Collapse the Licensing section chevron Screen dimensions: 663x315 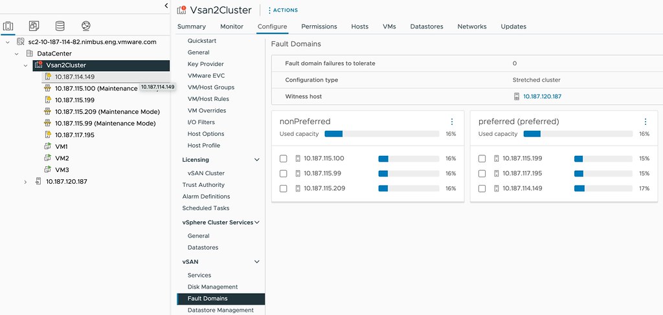point(256,160)
